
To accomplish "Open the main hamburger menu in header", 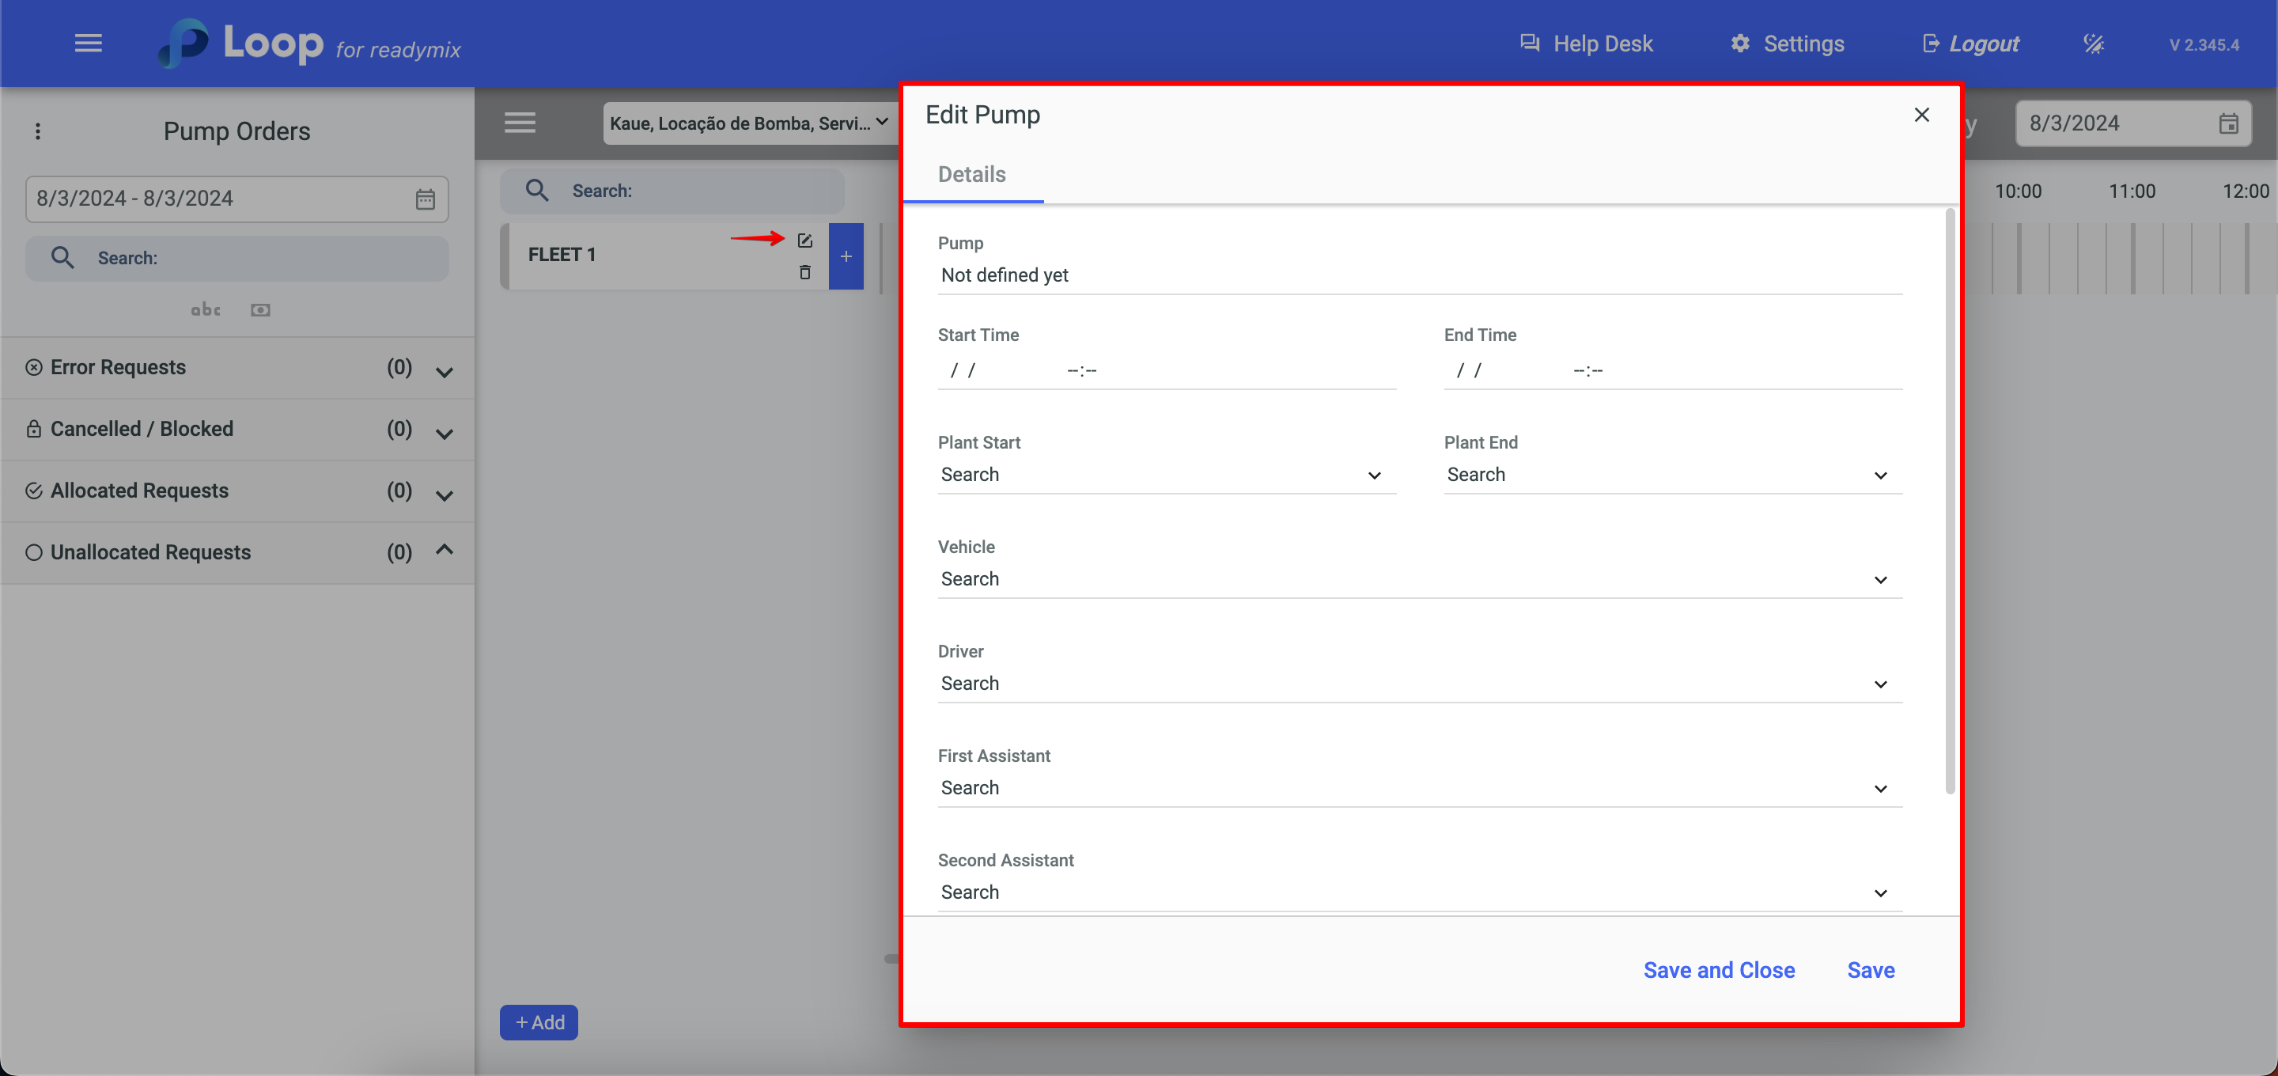I will coord(89,44).
